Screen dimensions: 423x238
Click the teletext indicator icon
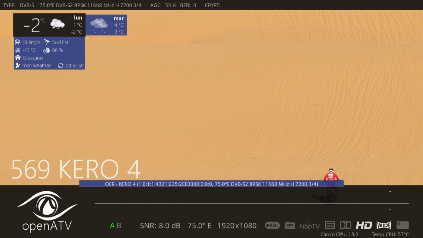[330, 225]
